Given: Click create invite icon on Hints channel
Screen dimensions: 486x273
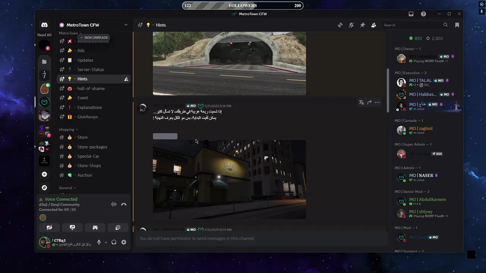Looking at the screenshot, I should point(126,79).
